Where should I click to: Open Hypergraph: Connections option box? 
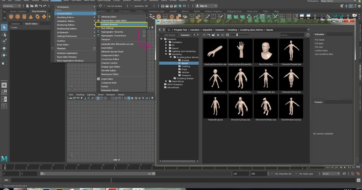144,36
